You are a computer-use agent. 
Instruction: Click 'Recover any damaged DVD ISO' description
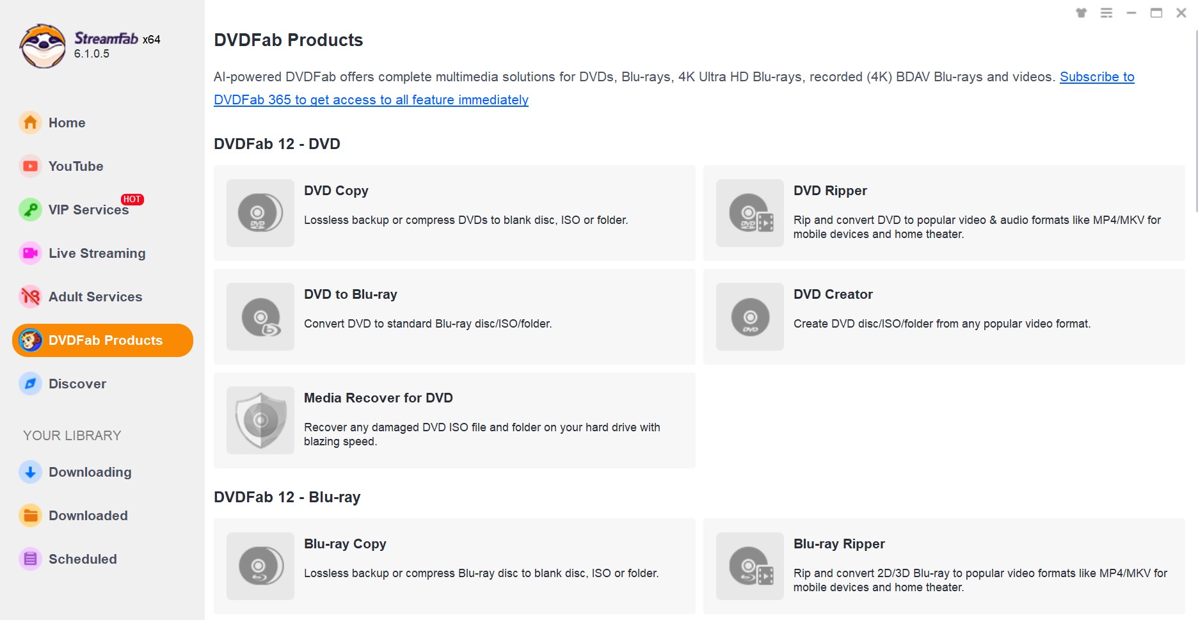coord(482,434)
